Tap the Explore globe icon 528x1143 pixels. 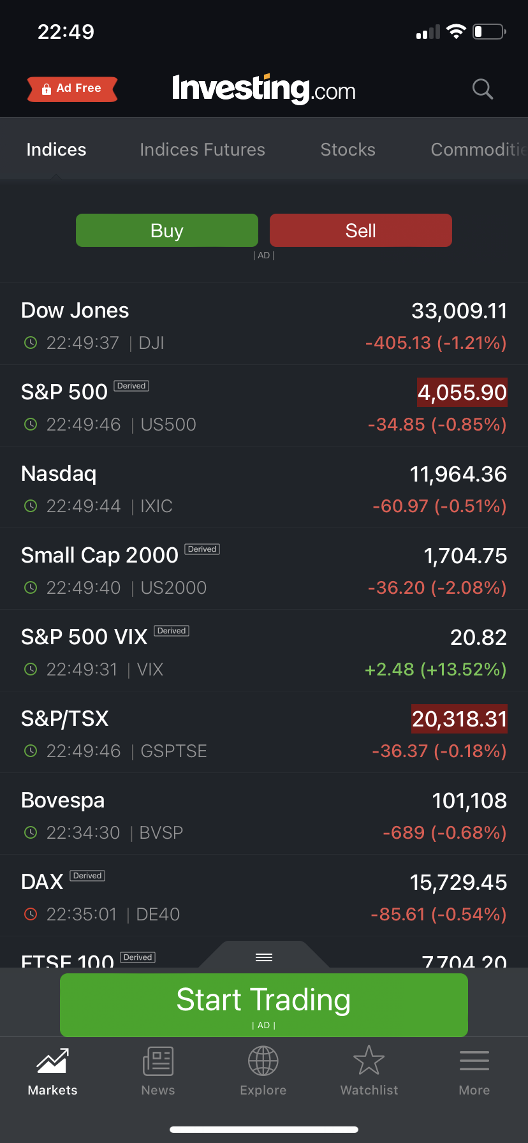coord(263,1061)
